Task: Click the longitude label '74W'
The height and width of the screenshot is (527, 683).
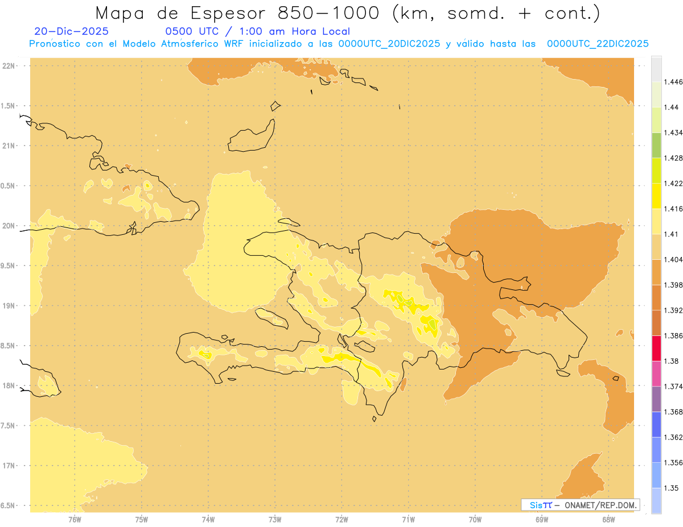Action: [x=208, y=519]
